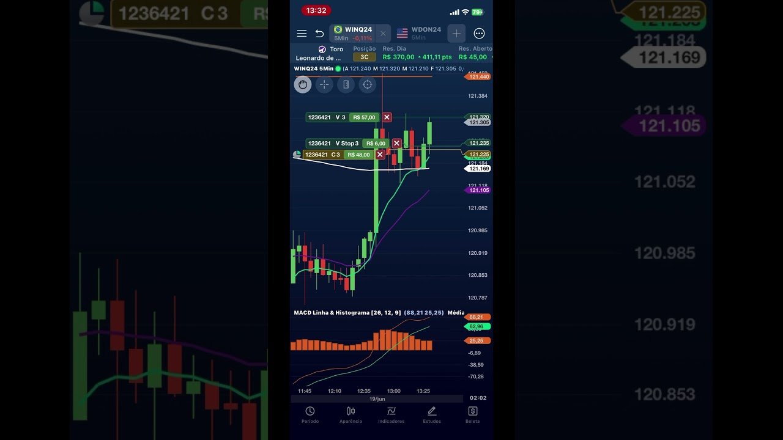Add a new chart tab with plus

click(x=456, y=34)
